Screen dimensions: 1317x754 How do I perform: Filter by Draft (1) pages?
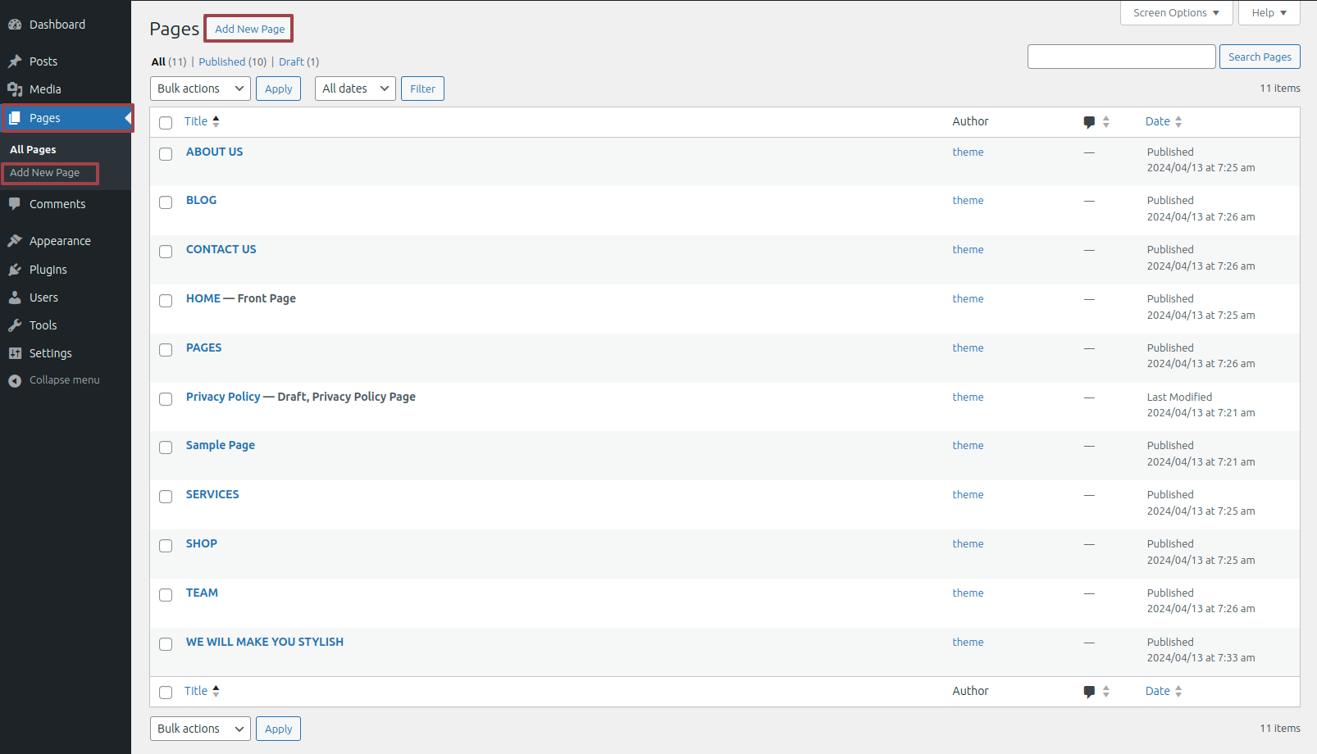point(298,61)
